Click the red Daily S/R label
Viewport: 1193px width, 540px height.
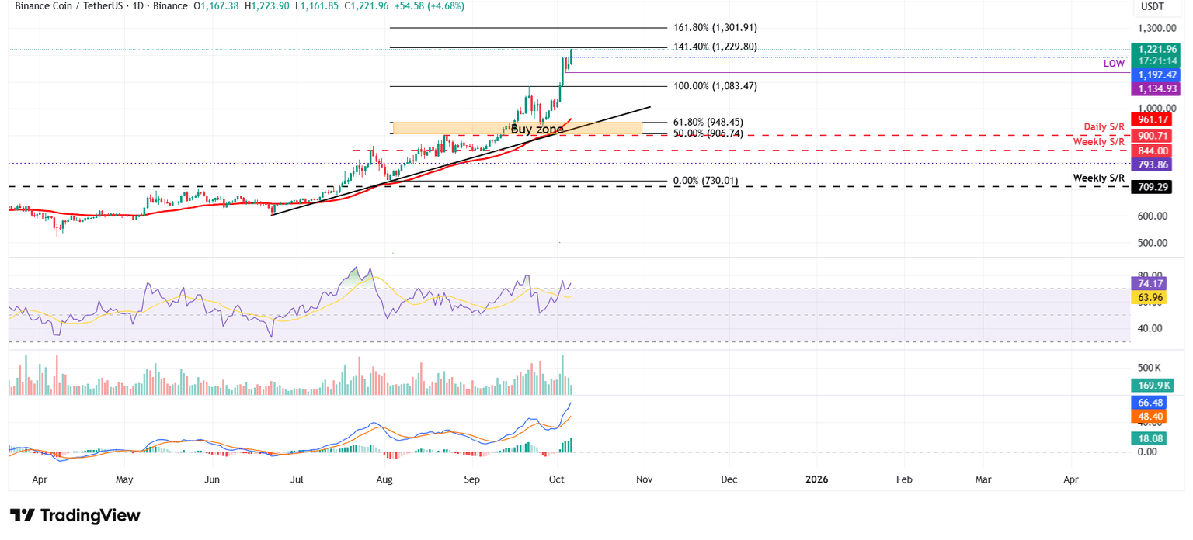1104,126
